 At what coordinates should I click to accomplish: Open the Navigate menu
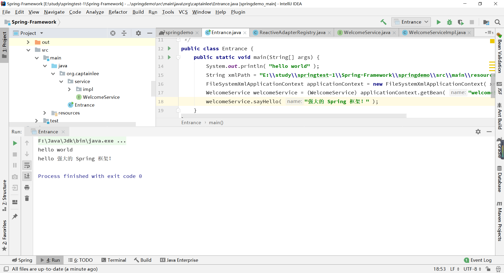click(x=54, y=12)
